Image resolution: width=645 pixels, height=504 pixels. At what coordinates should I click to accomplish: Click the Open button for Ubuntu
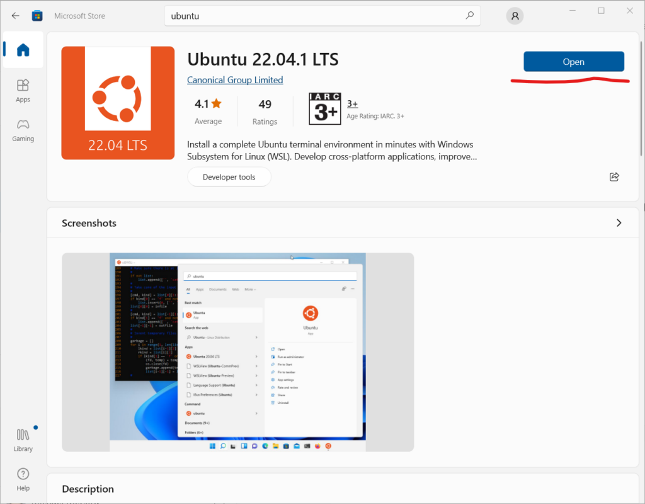pyautogui.click(x=573, y=62)
